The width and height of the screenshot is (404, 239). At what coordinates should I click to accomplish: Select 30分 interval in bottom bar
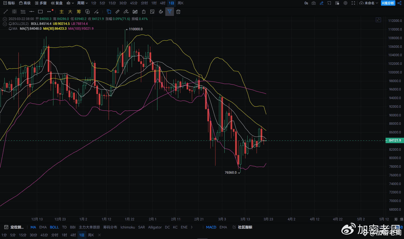click(33, 235)
